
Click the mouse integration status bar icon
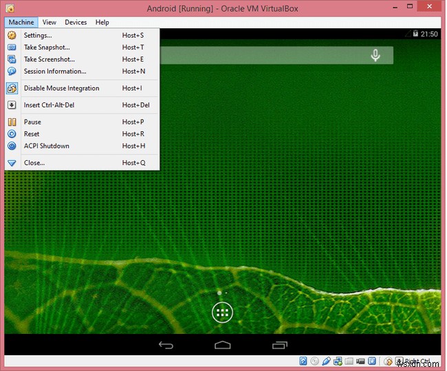[x=388, y=361]
